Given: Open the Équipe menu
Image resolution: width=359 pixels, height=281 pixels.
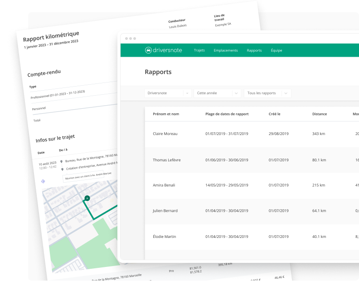Looking at the screenshot, I should click(x=276, y=50).
